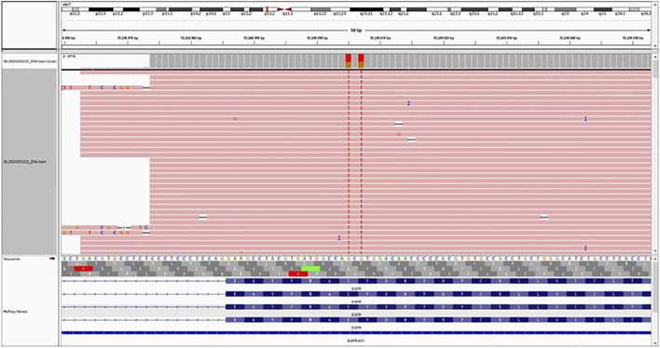Click the q33 band on the ideogram
The height and width of the screenshot is (348, 660).
(565, 9)
